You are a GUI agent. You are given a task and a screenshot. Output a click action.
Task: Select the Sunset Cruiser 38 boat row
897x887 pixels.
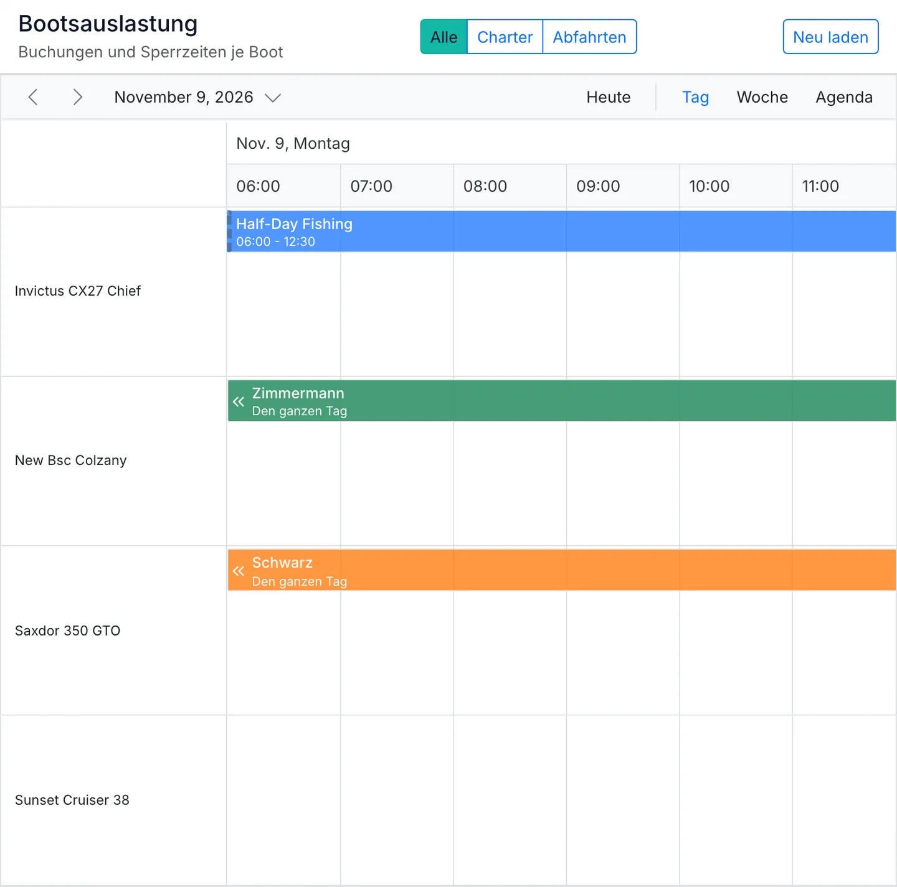(113, 800)
